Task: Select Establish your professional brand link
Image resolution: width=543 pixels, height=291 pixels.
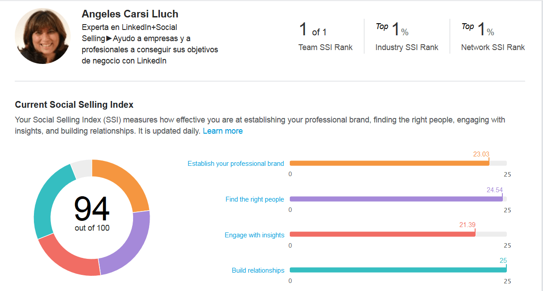Action: pyautogui.click(x=236, y=164)
